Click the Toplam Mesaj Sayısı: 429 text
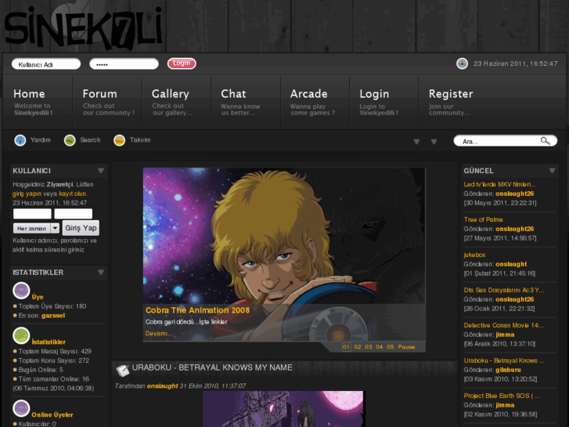 [55, 352]
